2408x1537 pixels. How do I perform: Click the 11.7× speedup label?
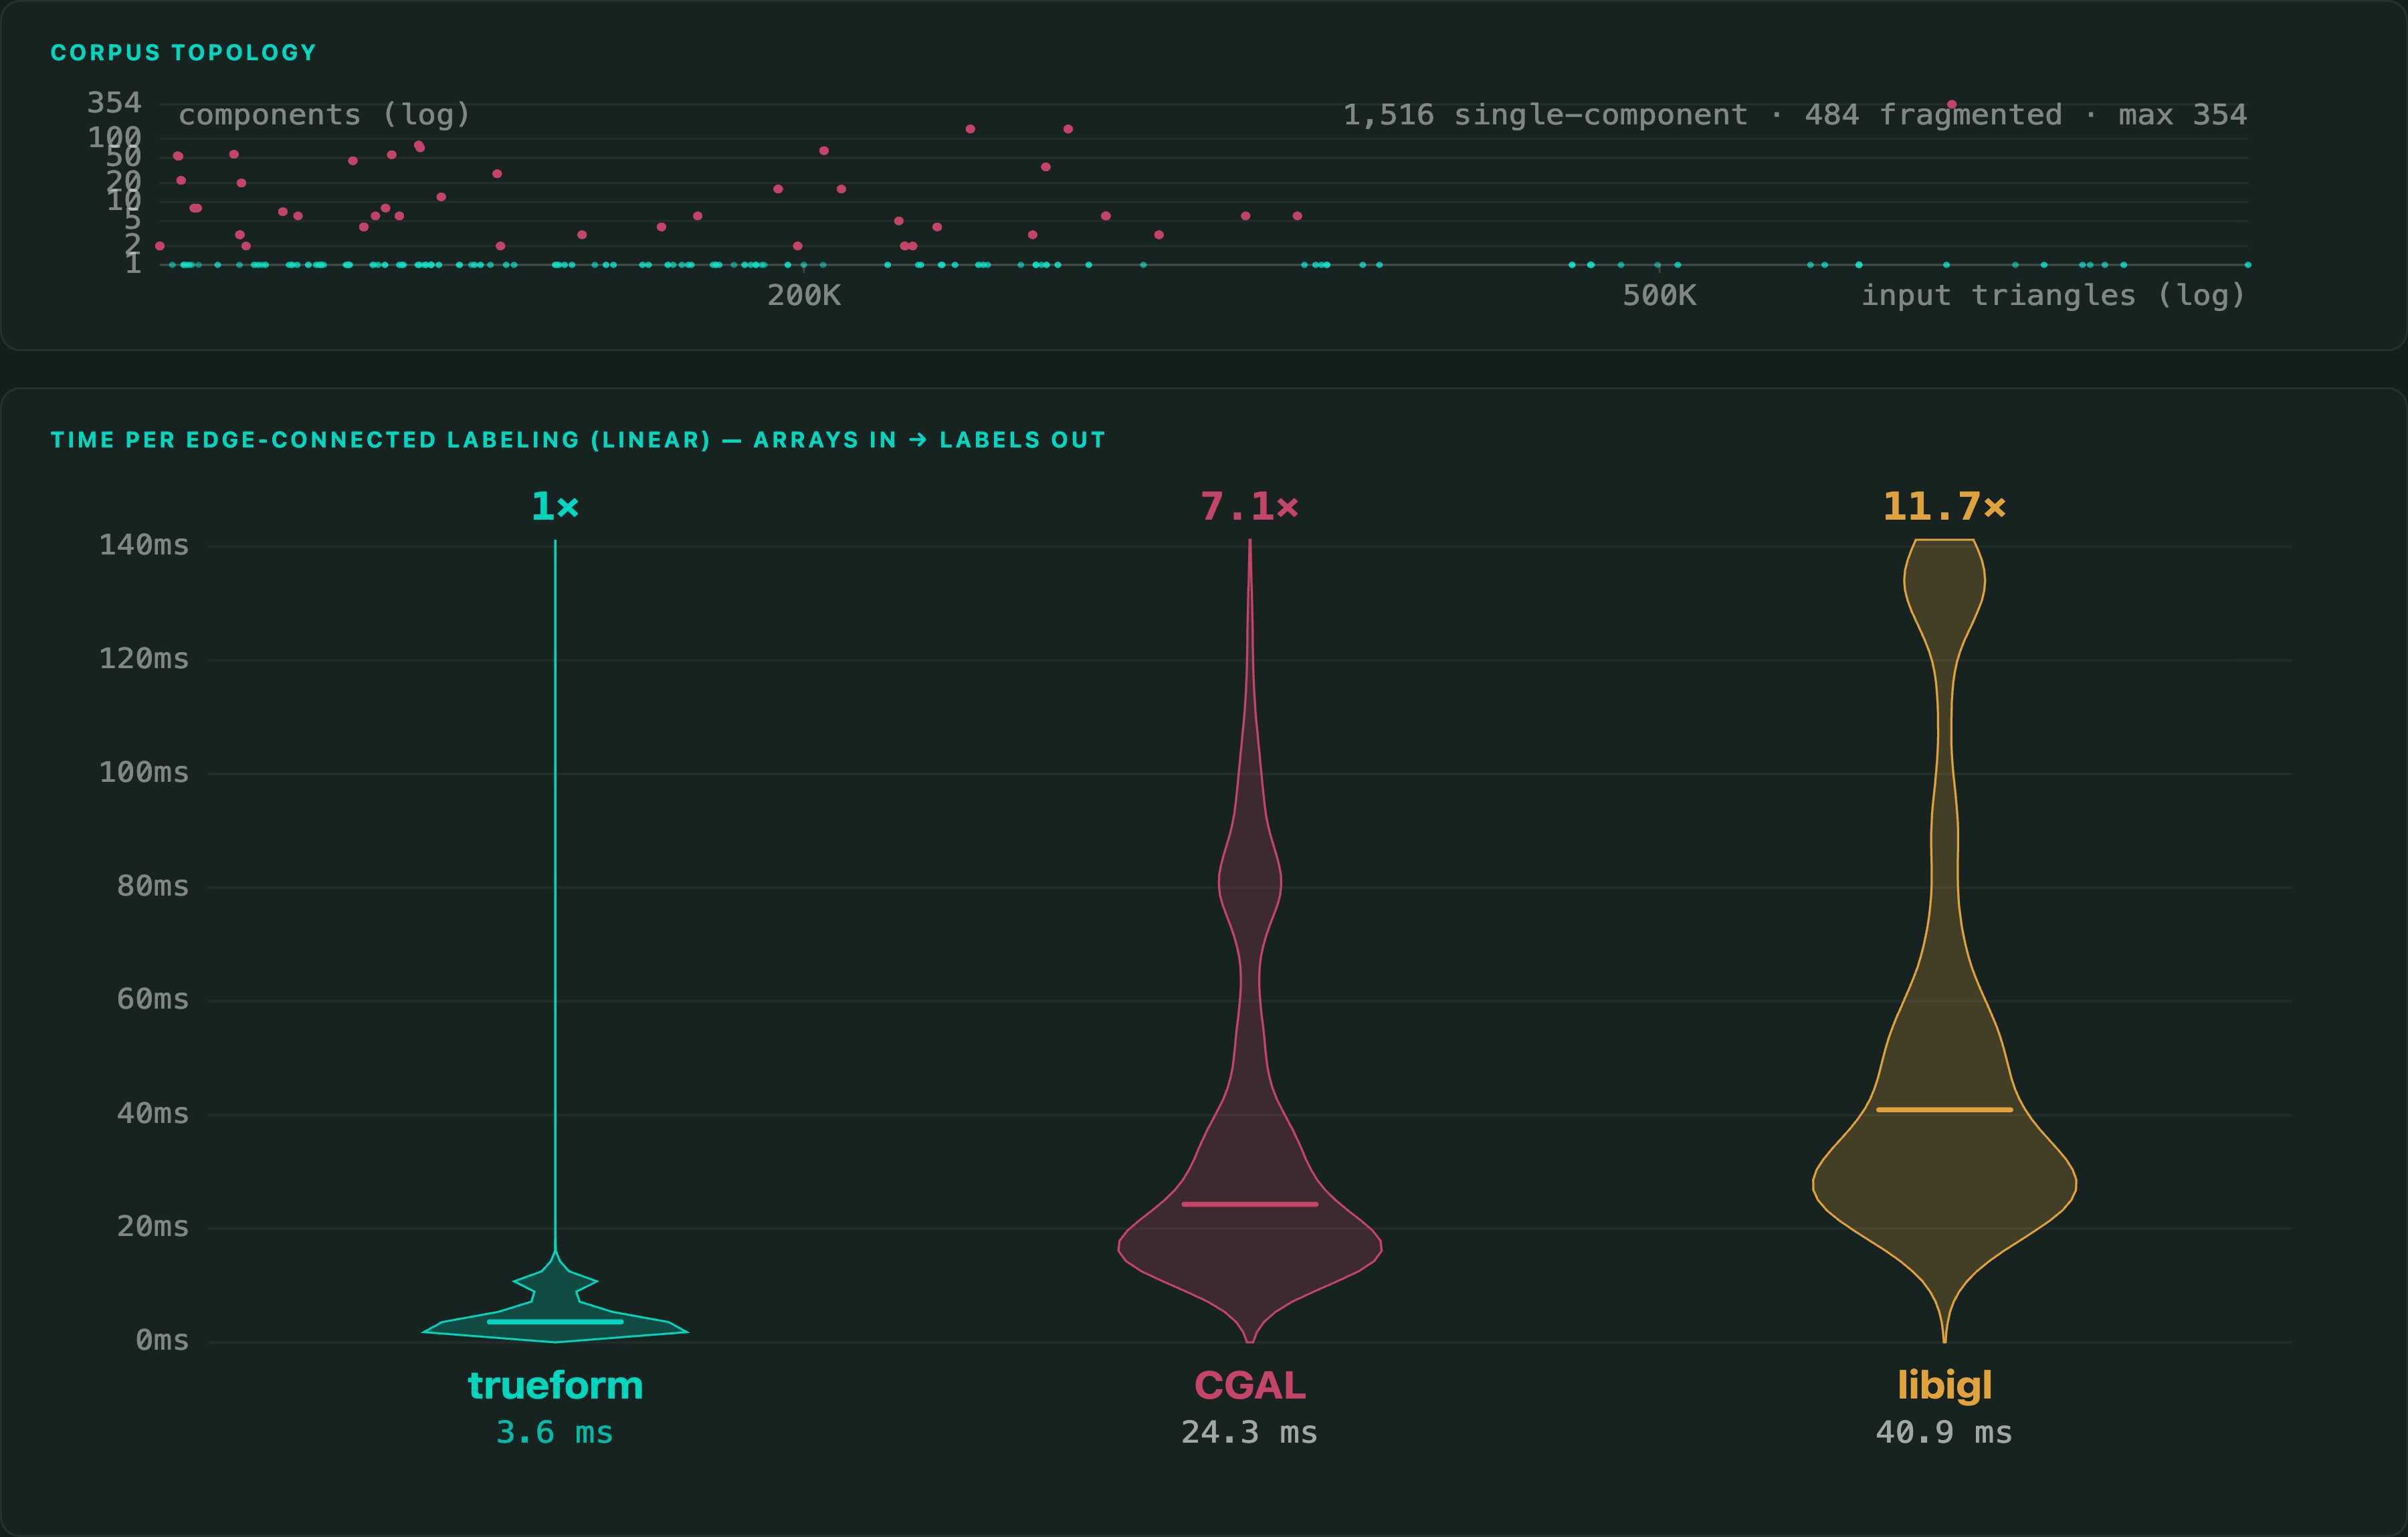coord(1944,506)
